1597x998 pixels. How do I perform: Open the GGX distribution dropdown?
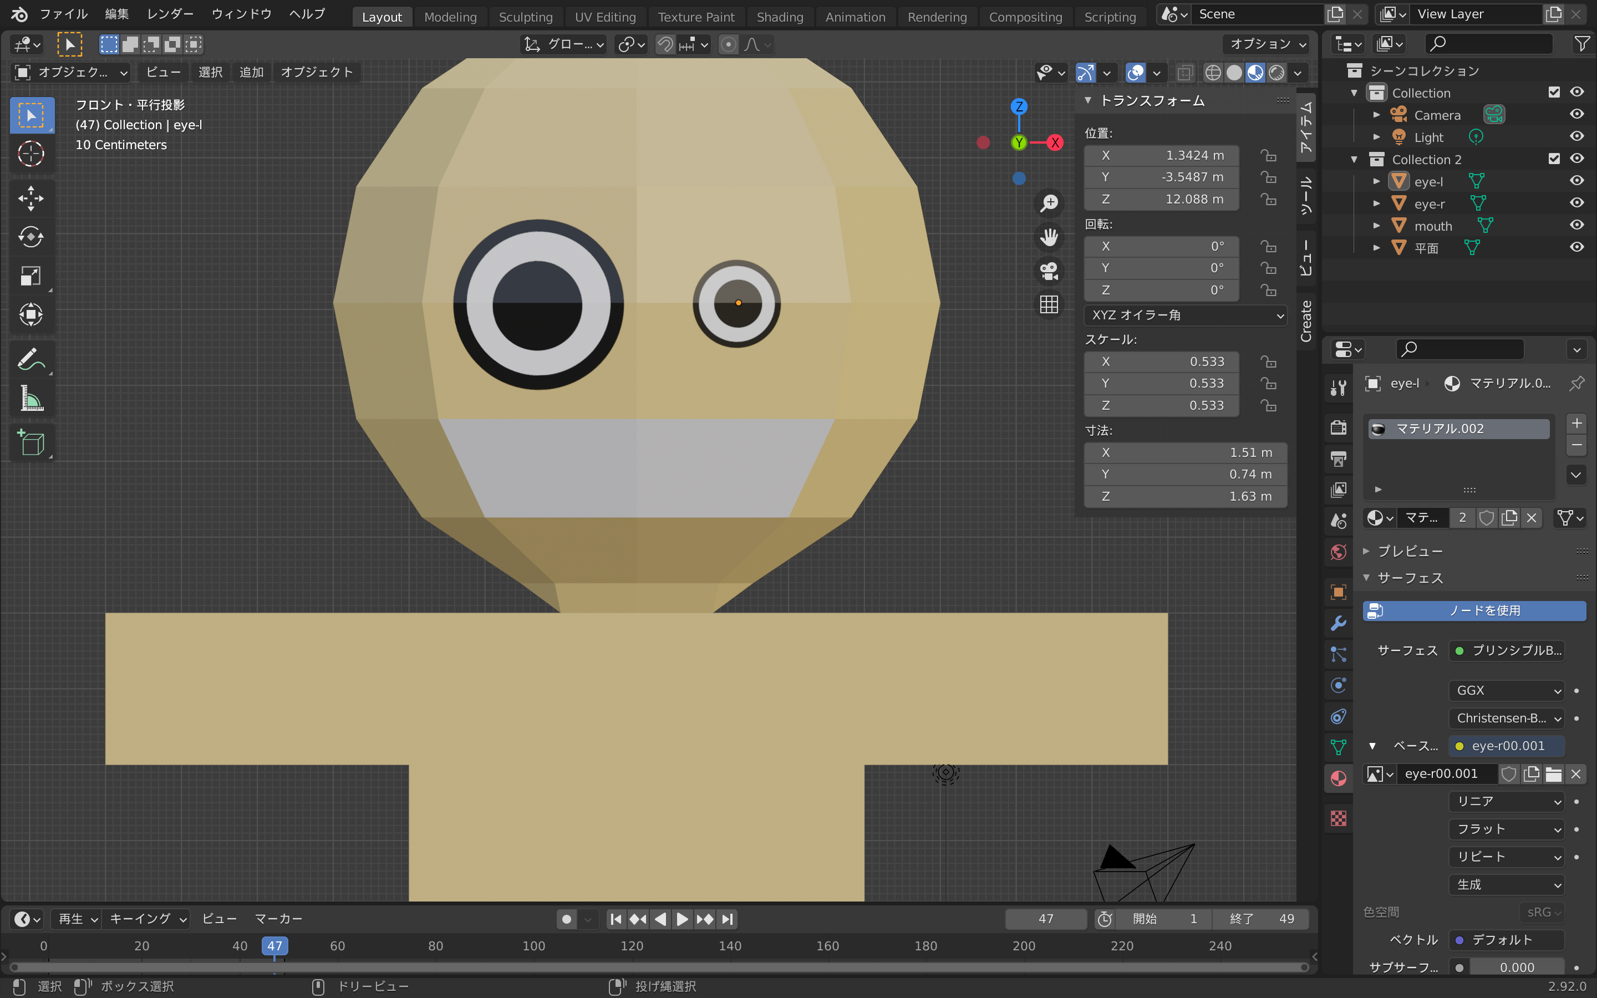(x=1507, y=690)
